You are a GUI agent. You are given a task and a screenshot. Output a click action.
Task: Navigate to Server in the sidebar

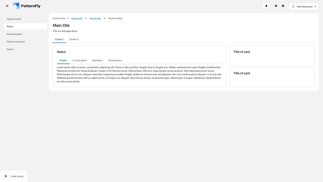(10, 49)
